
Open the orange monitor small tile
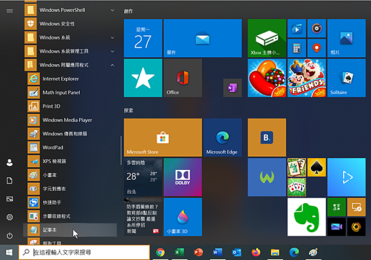(356, 208)
